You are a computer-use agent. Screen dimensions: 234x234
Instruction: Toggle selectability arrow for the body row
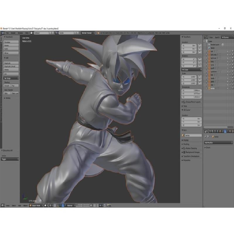click(230, 61)
